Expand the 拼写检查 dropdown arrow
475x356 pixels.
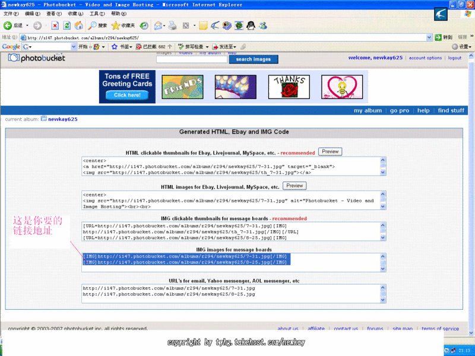click(207, 47)
